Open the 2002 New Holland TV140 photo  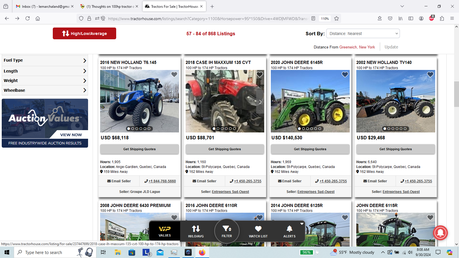point(396,101)
